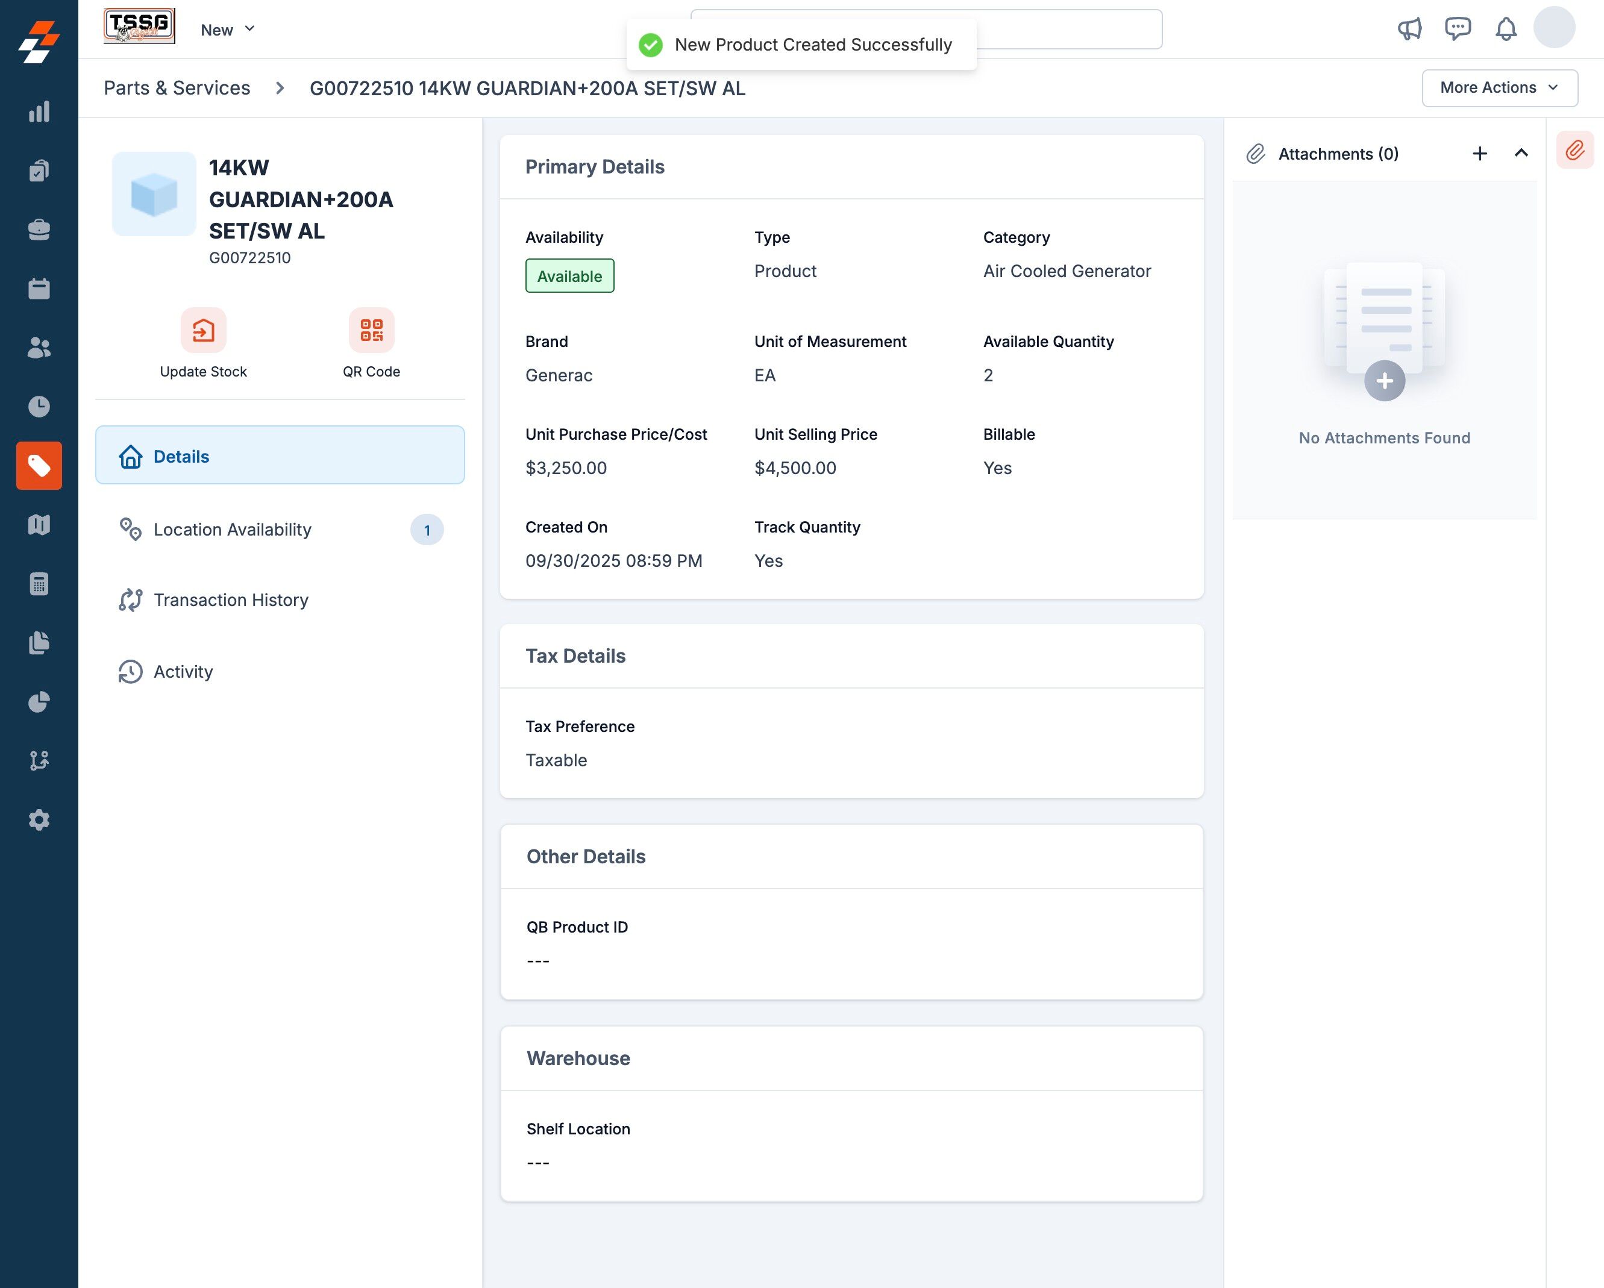Expand the More Actions dropdown
Viewport: 1604px width, 1288px height.
tap(1499, 88)
